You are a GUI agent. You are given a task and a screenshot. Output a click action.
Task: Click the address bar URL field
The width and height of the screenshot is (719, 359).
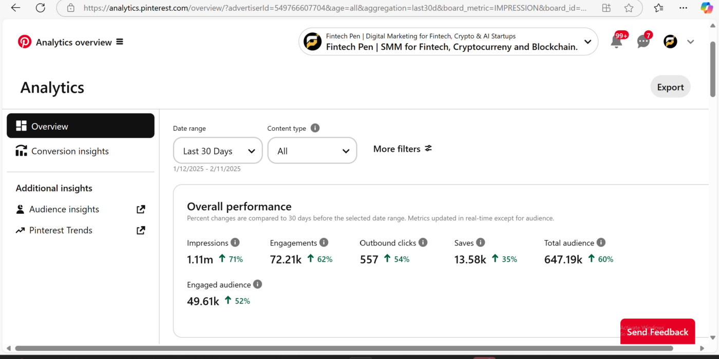point(335,8)
